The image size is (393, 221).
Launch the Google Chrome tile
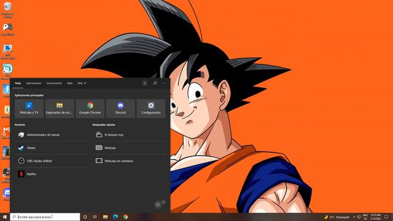point(90,109)
